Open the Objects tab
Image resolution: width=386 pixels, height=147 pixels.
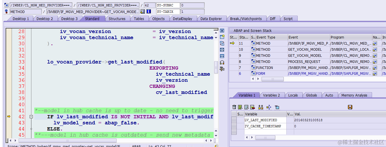[158, 19]
